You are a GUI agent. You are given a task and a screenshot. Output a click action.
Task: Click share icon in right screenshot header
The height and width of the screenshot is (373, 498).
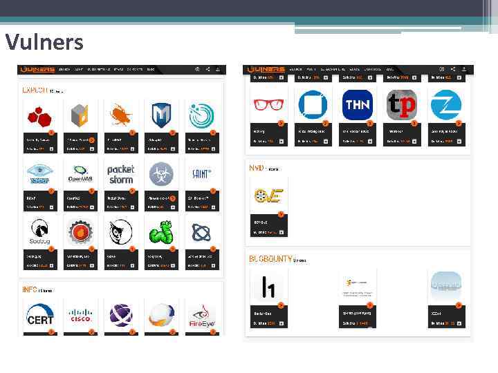click(x=453, y=69)
